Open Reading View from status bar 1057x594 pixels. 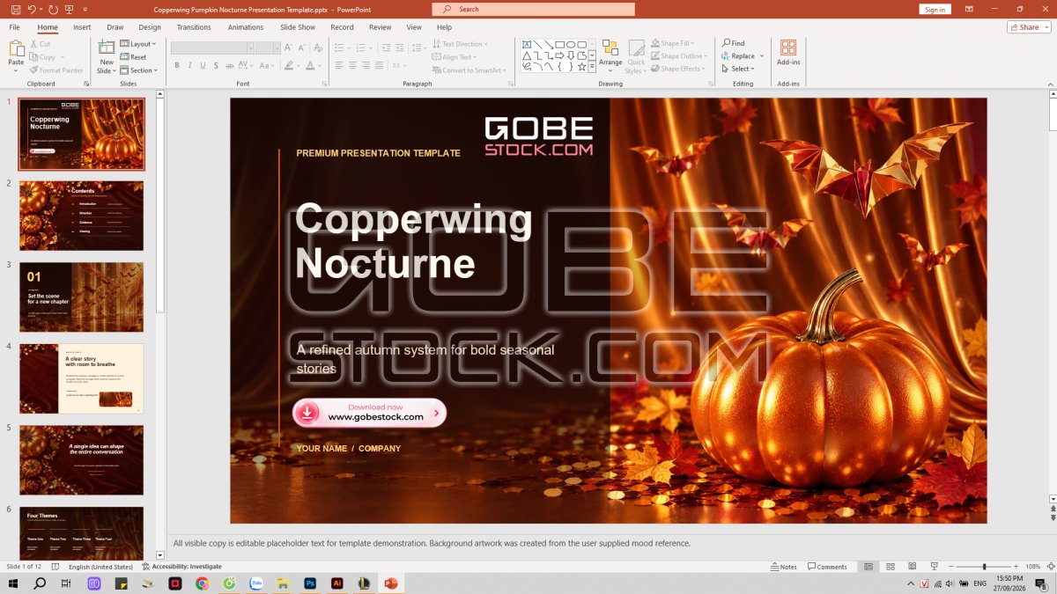pos(911,567)
